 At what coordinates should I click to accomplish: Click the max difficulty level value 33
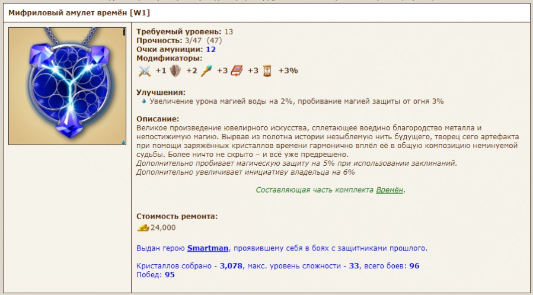pos(354,266)
